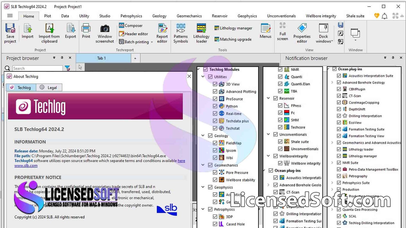Click the Save project icon

pyautogui.click(x=10, y=33)
